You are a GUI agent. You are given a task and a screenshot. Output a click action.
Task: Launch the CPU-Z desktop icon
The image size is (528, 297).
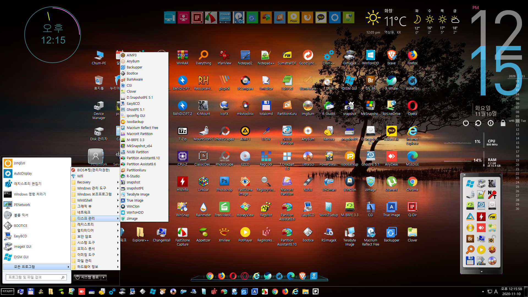(182, 159)
